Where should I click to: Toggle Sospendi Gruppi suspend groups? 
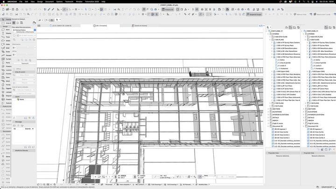pyautogui.click(x=254, y=14)
